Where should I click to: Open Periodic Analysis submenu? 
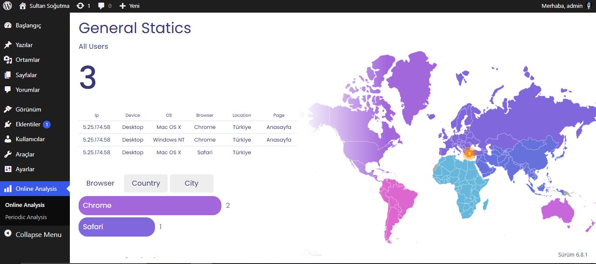[x=26, y=217]
